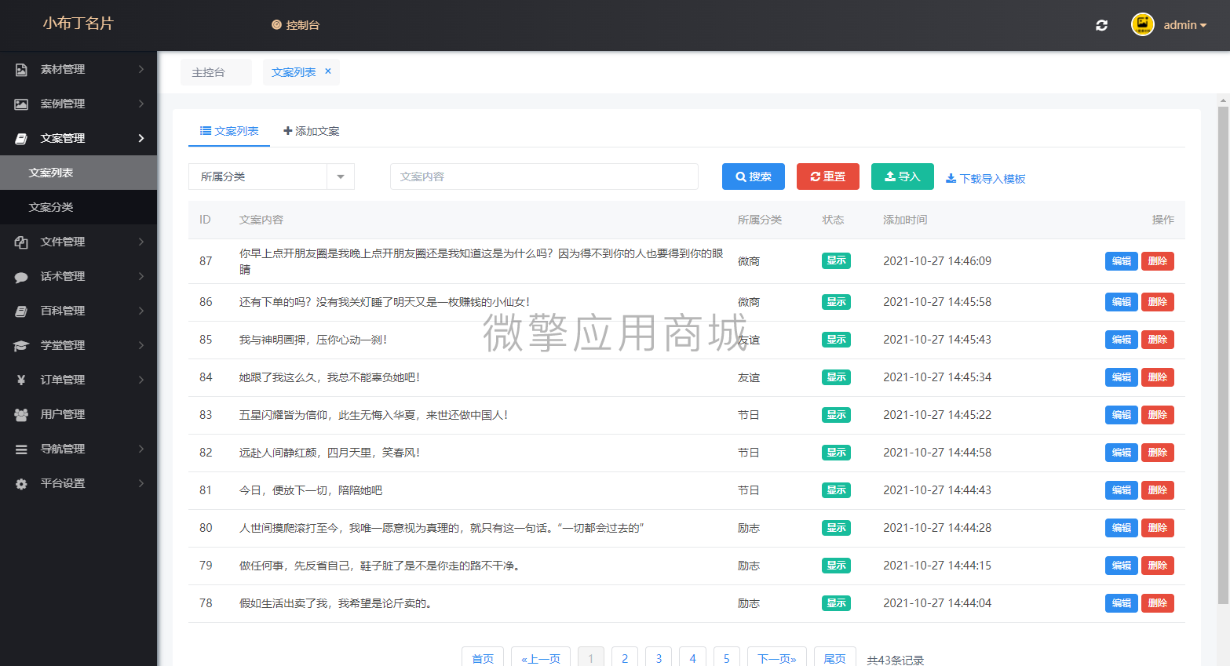Screen dimensions: 1230x666
Task: Click 编辑 for record 87
Action: point(1121,261)
